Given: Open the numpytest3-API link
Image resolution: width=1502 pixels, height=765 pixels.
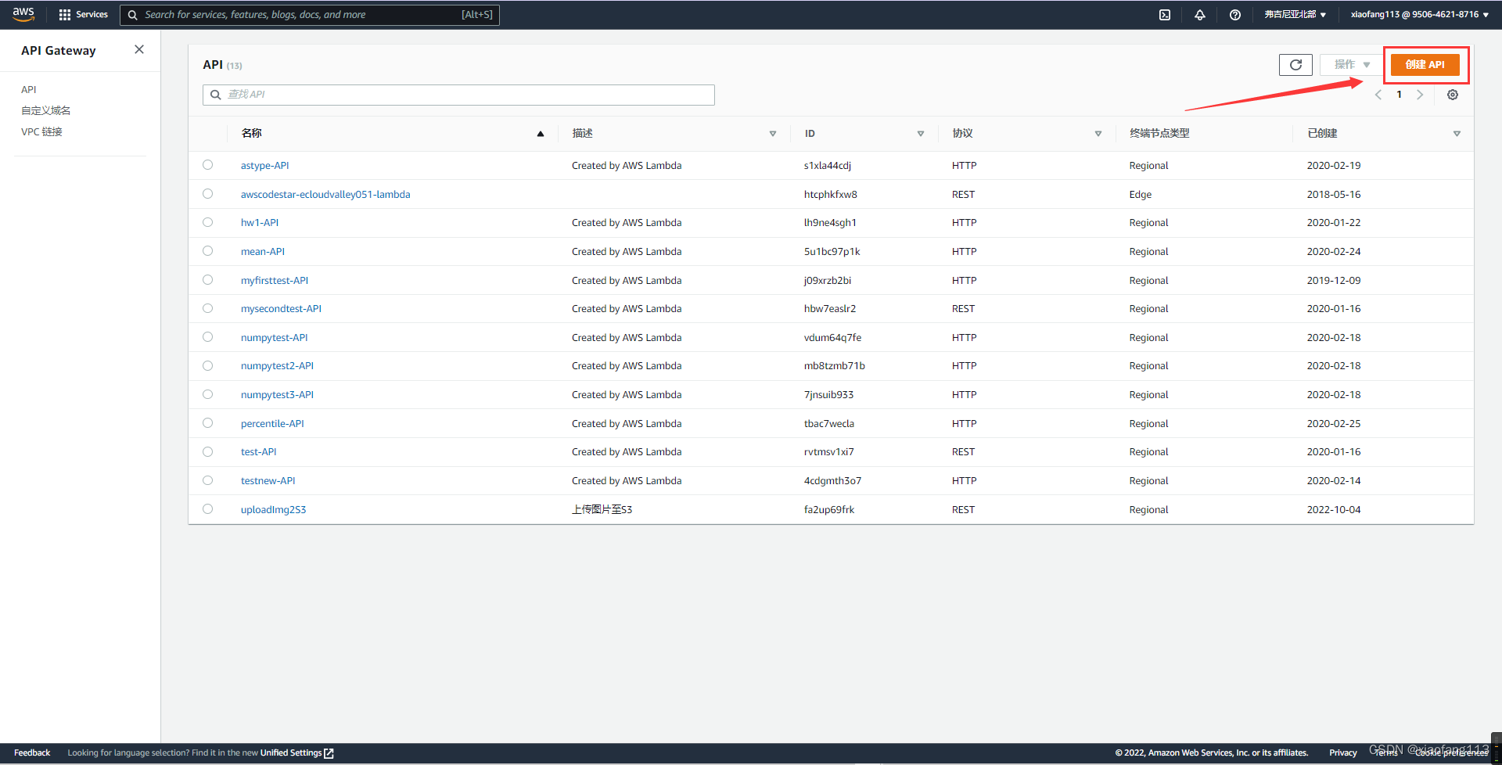Looking at the screenshot, I should tap(277, 395).
